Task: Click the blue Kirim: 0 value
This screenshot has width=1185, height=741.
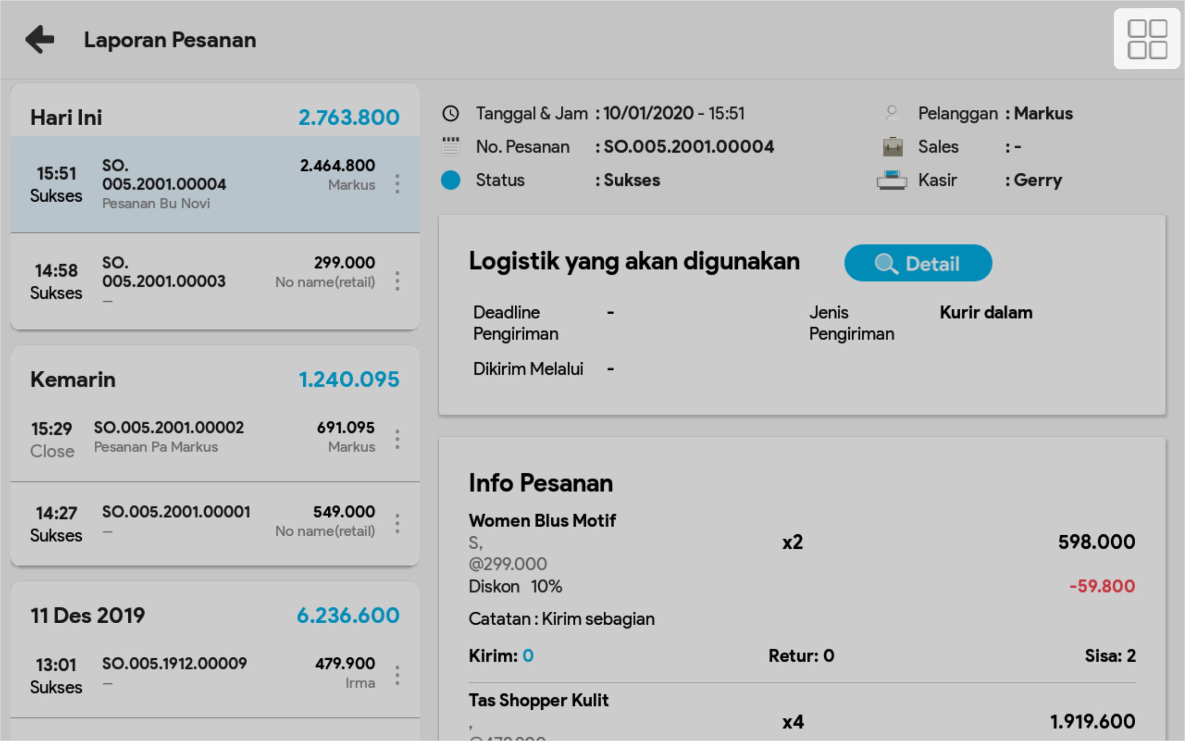Action: (528, 655)
